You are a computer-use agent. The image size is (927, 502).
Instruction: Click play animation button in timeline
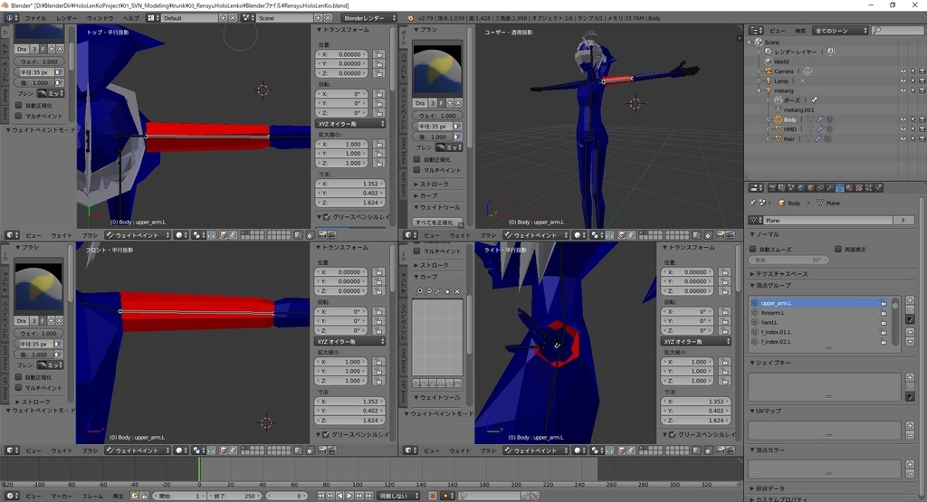pos(349,496)
